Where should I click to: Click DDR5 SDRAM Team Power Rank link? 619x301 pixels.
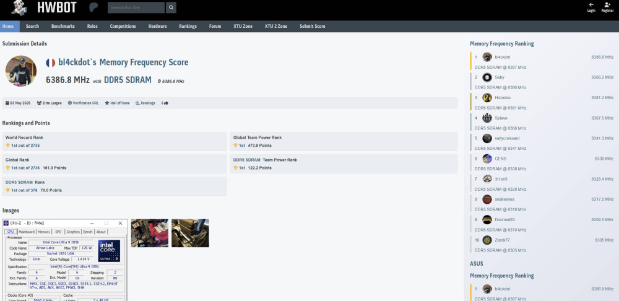pos(247,160)
